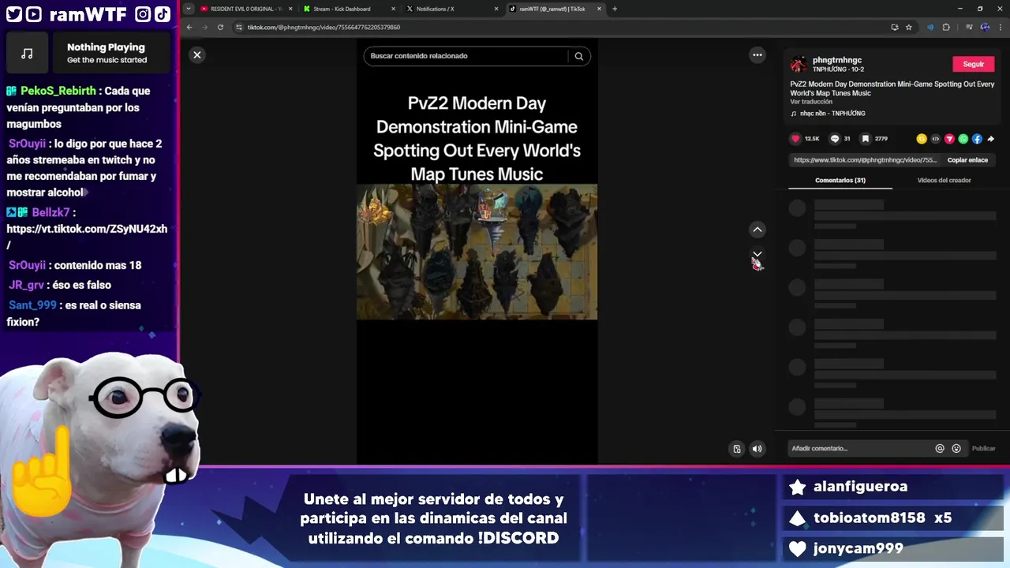
Task: Click the install app icon in address bar
Action: click(x=894, y=27)
